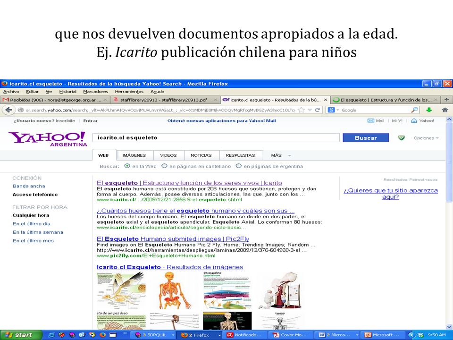Switch to the Notificado... taskbar window
The height and width of the screenshot is (340, 453).
pos(245,335)
